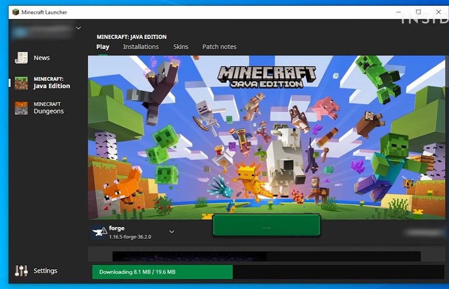
Task: Click the News newspaper icon
Action: pos(21,58)
